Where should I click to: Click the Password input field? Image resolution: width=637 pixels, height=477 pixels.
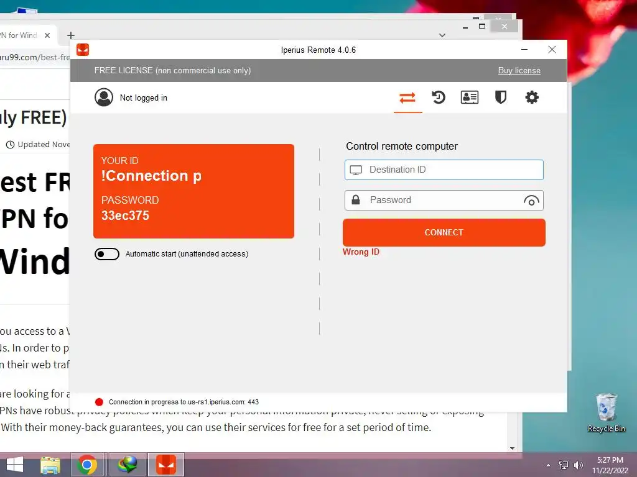444,201
